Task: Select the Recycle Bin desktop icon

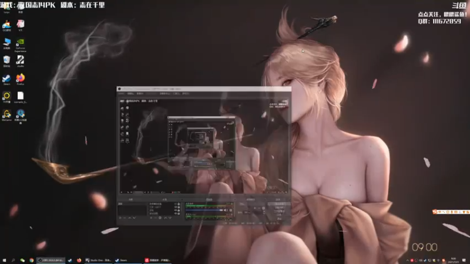Action: [x=6, y=61]
